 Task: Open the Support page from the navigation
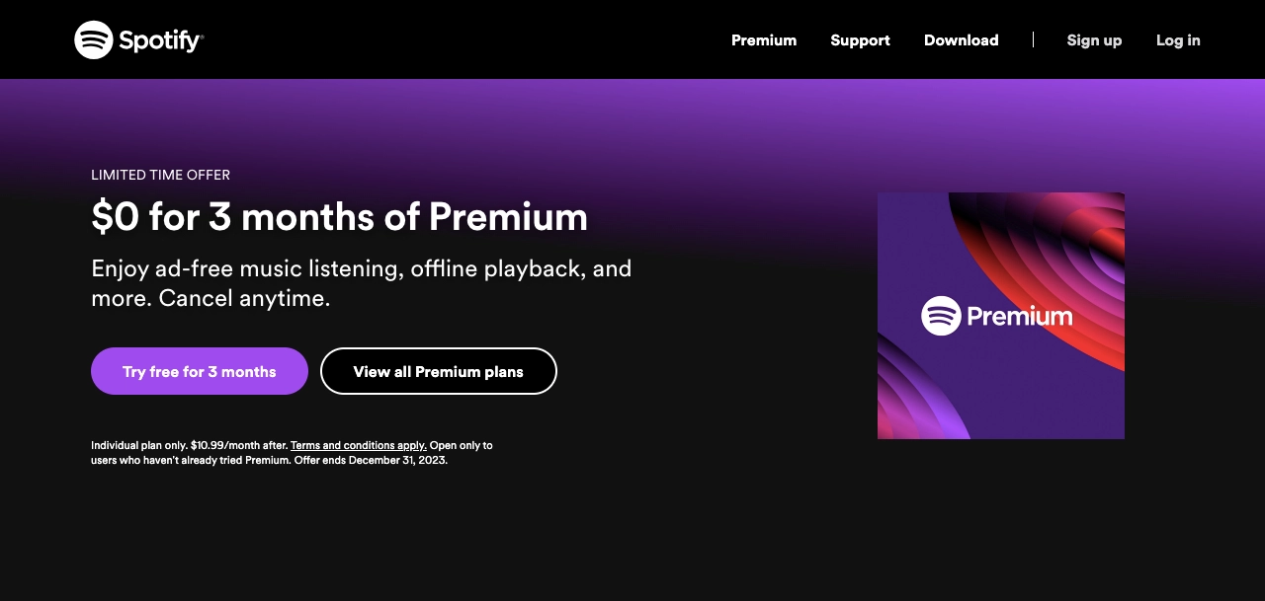[x=860, y=40]
